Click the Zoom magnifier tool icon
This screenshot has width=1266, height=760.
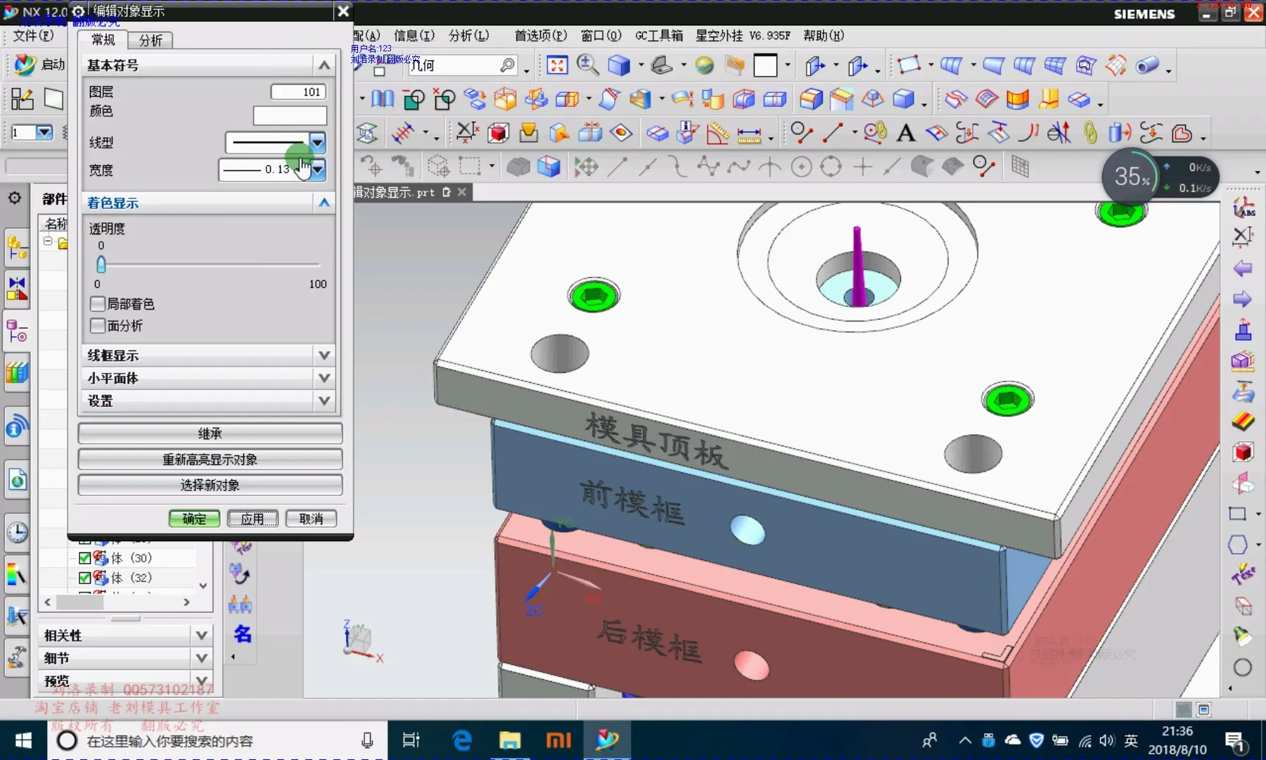coord(587,65)
